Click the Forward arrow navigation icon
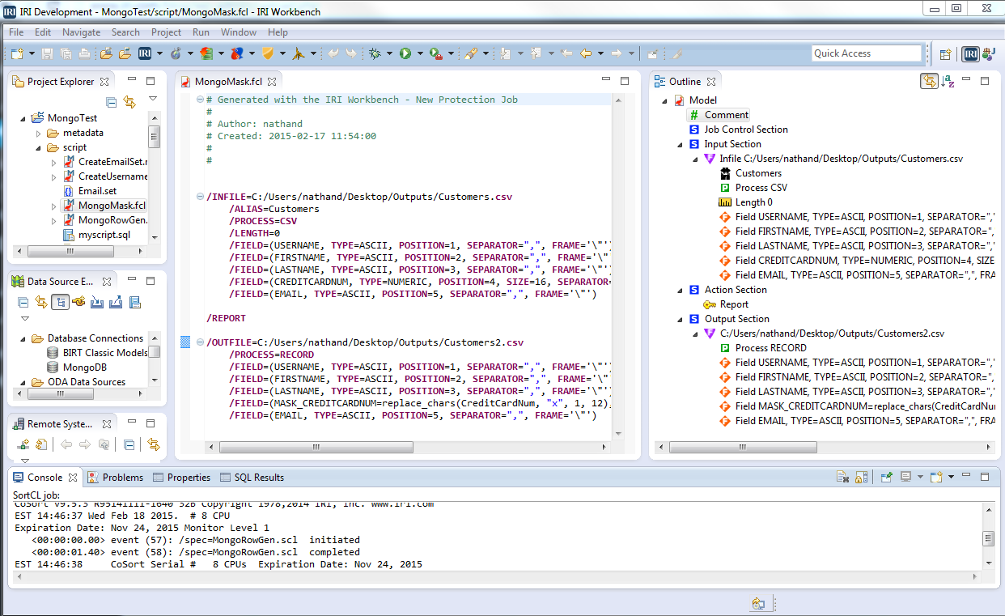The image size is (1005, 616). pyautogui.click(x=617, y=53)
